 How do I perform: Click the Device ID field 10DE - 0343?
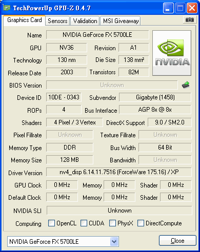(x=64, y=97)
